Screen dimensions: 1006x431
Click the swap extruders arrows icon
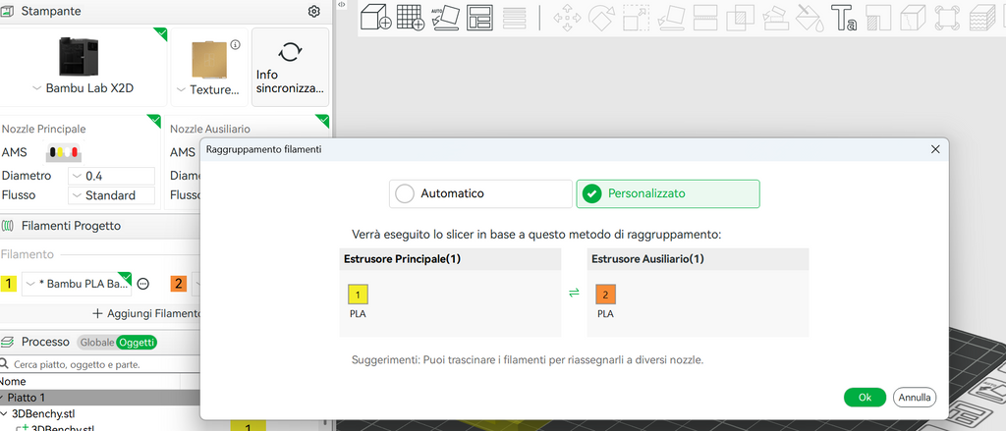click(x=574, y=294)
